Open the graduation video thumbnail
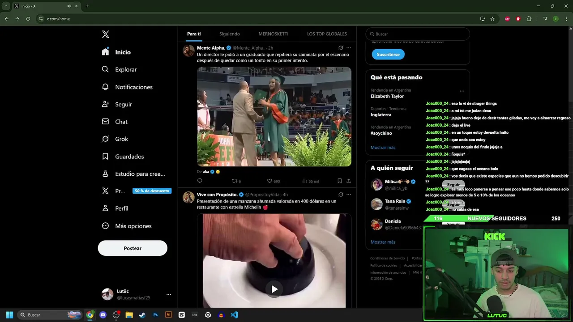 click(x=274, y=117)
